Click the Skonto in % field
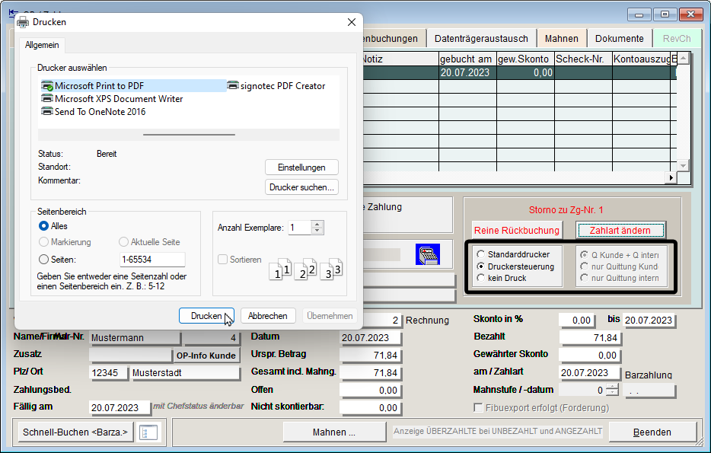Screen dimensions: 711x453 click(577, 320)
